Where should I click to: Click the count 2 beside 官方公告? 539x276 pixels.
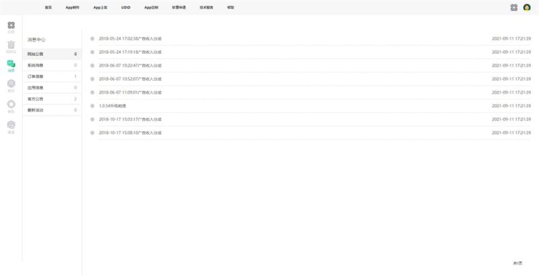click(75, 99)
